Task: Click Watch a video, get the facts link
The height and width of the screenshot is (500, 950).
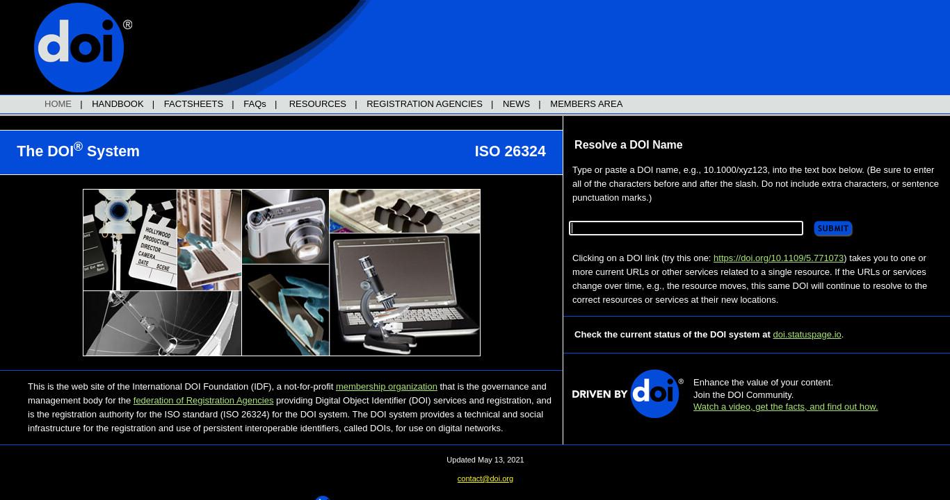Action: (785, 407)
